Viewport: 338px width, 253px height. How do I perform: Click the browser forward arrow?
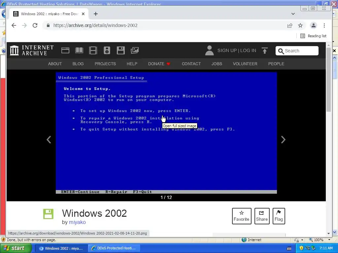(x=24, y=25)
